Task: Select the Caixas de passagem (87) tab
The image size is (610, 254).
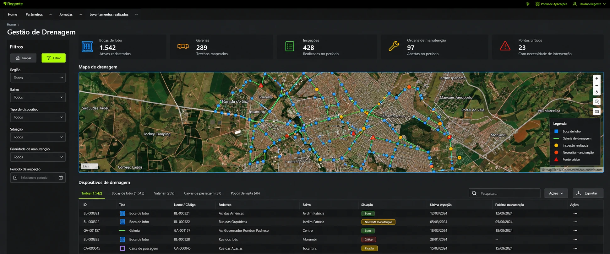Action: 203,193
